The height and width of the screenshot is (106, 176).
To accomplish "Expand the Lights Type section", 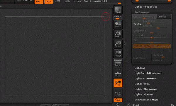I will pos(142,84).
